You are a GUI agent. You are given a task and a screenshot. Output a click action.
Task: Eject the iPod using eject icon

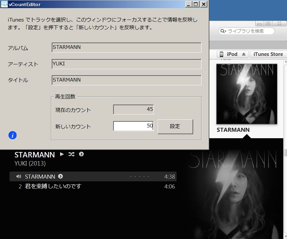click(244, 54)
